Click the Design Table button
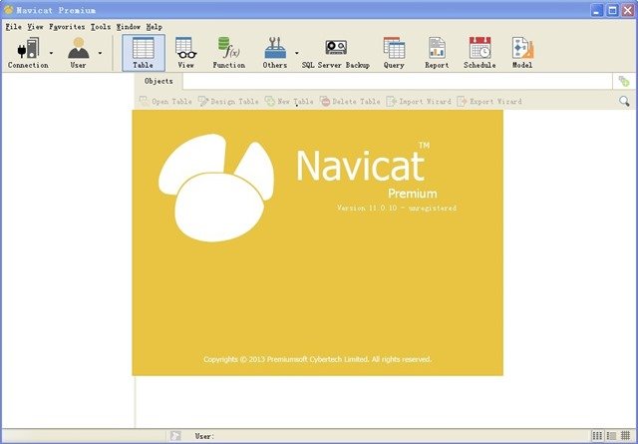The height and width of the screenshot is (444, 638). (228, 102)
